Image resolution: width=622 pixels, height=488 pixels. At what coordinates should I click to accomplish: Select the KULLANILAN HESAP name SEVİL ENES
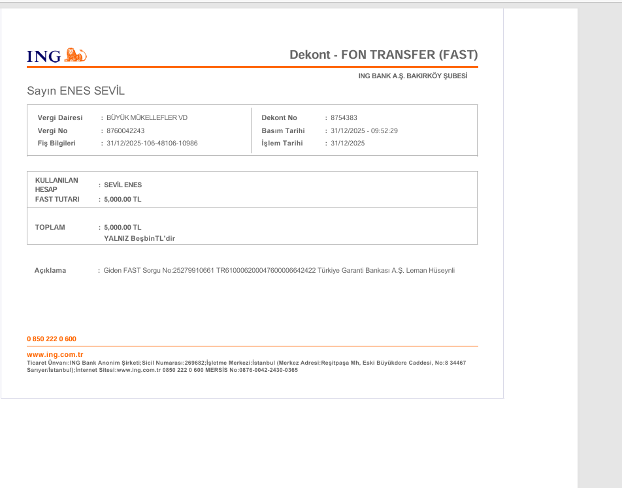click(x=123, y=185)
